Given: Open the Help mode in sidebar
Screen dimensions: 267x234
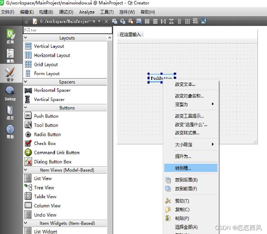Looking at the screenshot, I should [10, 131].
